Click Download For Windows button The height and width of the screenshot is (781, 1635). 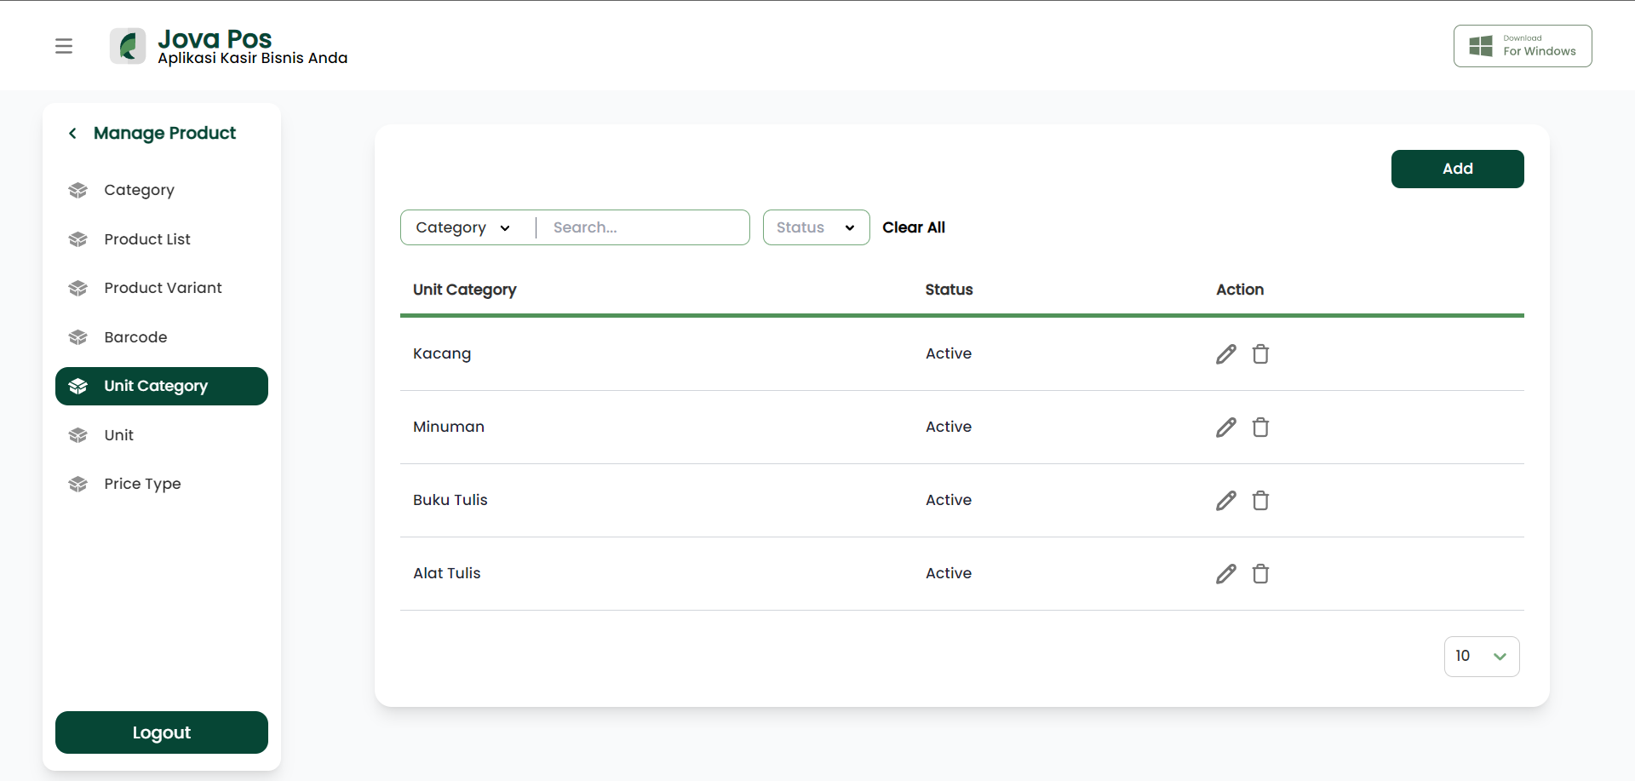point(1523,46)
